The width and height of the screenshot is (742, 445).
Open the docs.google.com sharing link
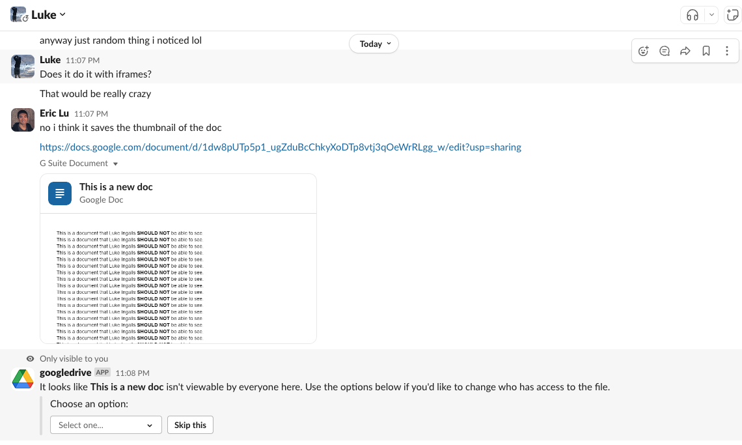(281, 147)
